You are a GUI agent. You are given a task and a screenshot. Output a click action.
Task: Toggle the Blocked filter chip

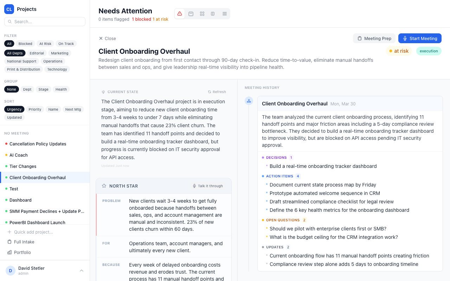coord(25,44)
